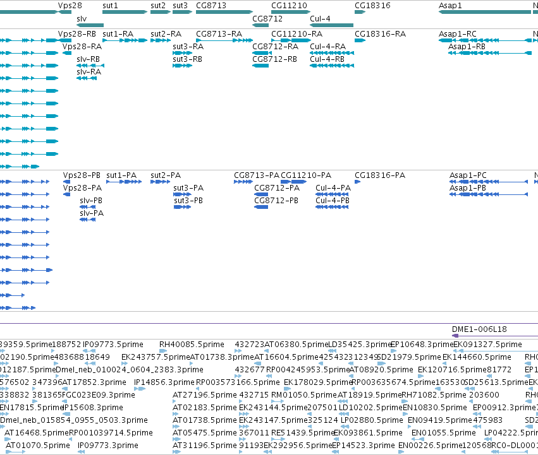This screenshot has width=538, height=455.
Task: Click transcript label Vps28-RA
Action: coord(82,47)
